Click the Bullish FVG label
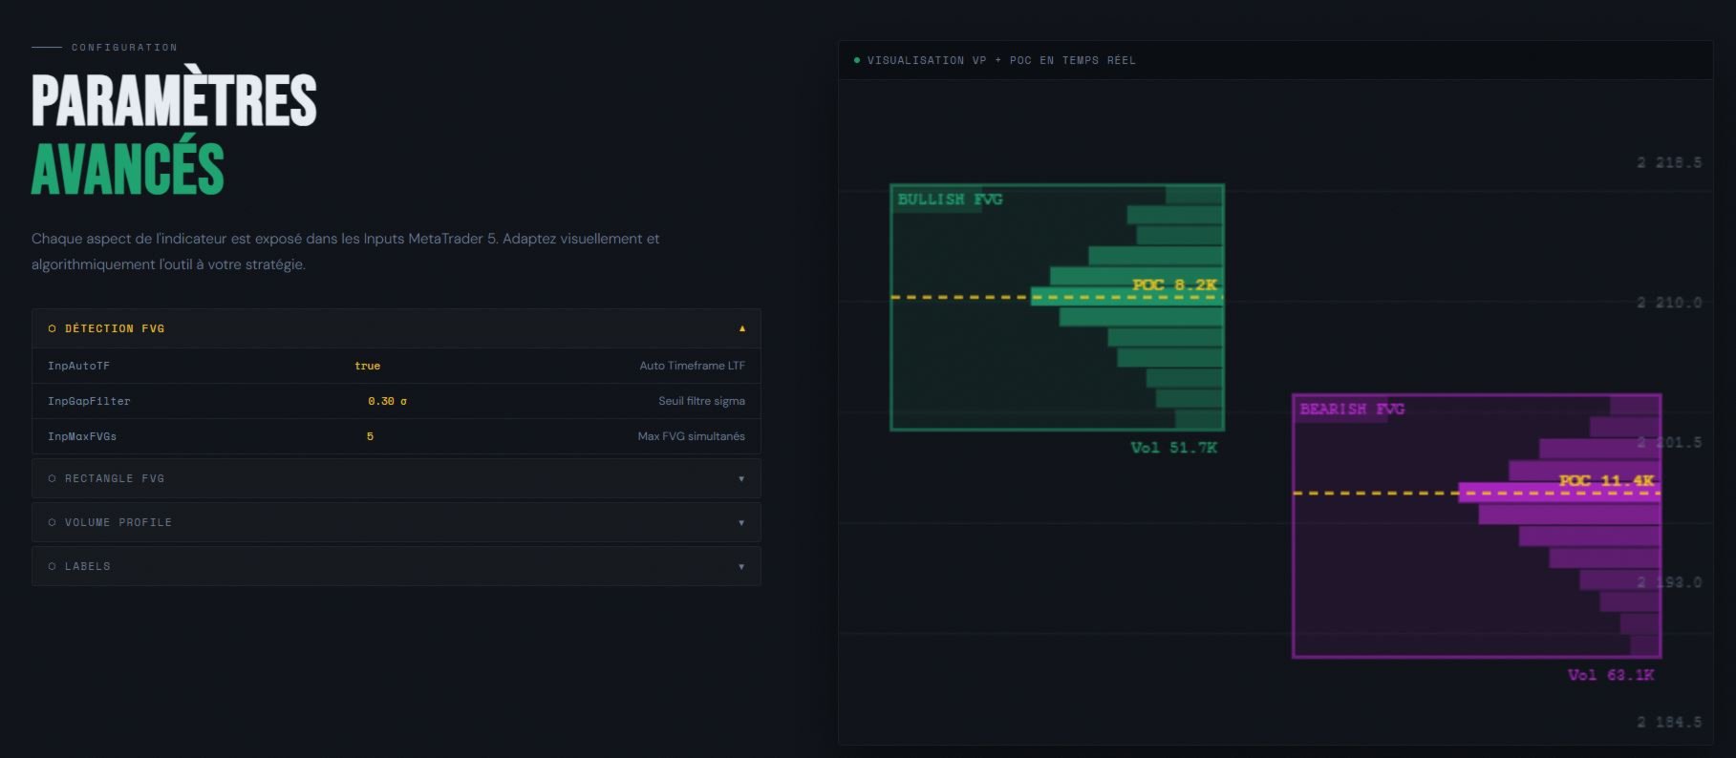1736x758 pixels. pyautogui.click(x=950, y=200)
